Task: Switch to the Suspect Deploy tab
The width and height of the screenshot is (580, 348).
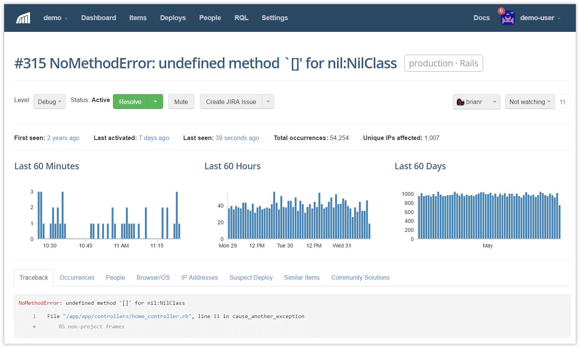Action: pos(251,277)
